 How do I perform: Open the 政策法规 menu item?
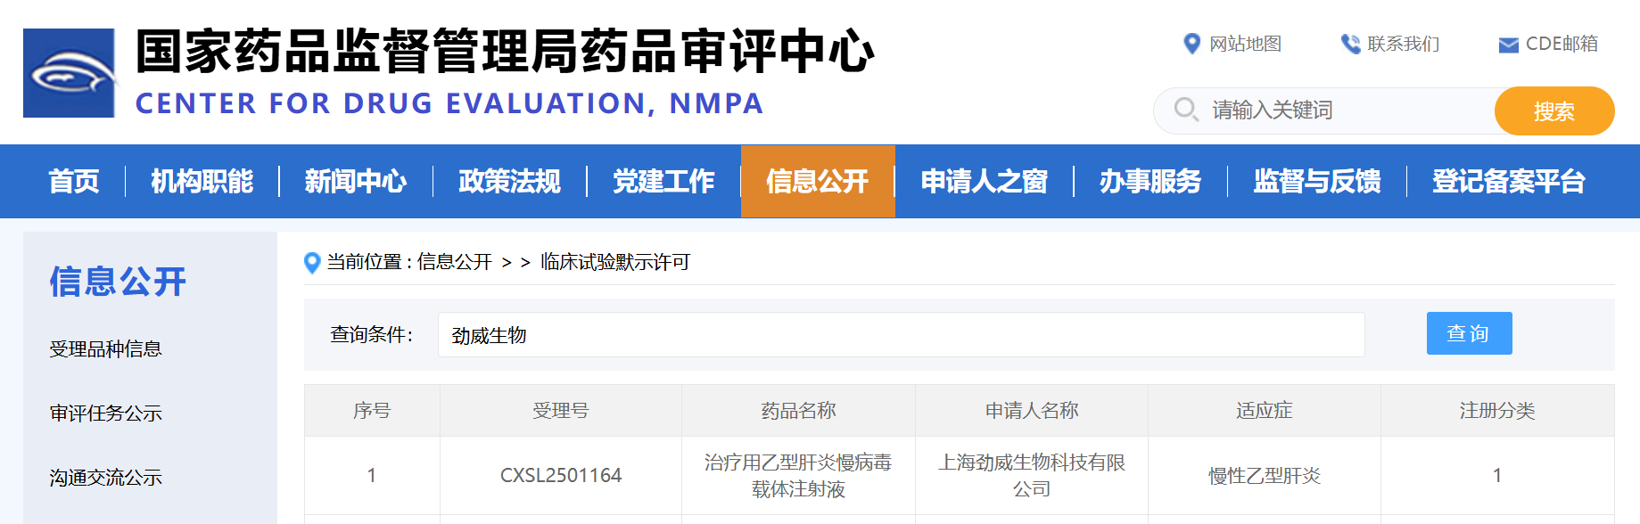pyautogui.click(x=510, y=181)
